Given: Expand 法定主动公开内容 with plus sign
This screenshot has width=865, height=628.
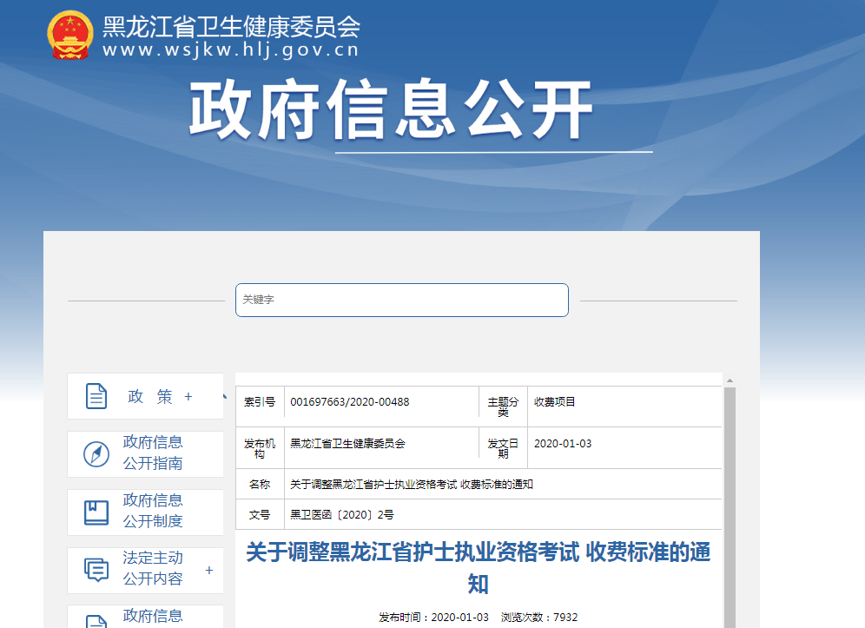Looking at the screenshot, I should point(209,570).
